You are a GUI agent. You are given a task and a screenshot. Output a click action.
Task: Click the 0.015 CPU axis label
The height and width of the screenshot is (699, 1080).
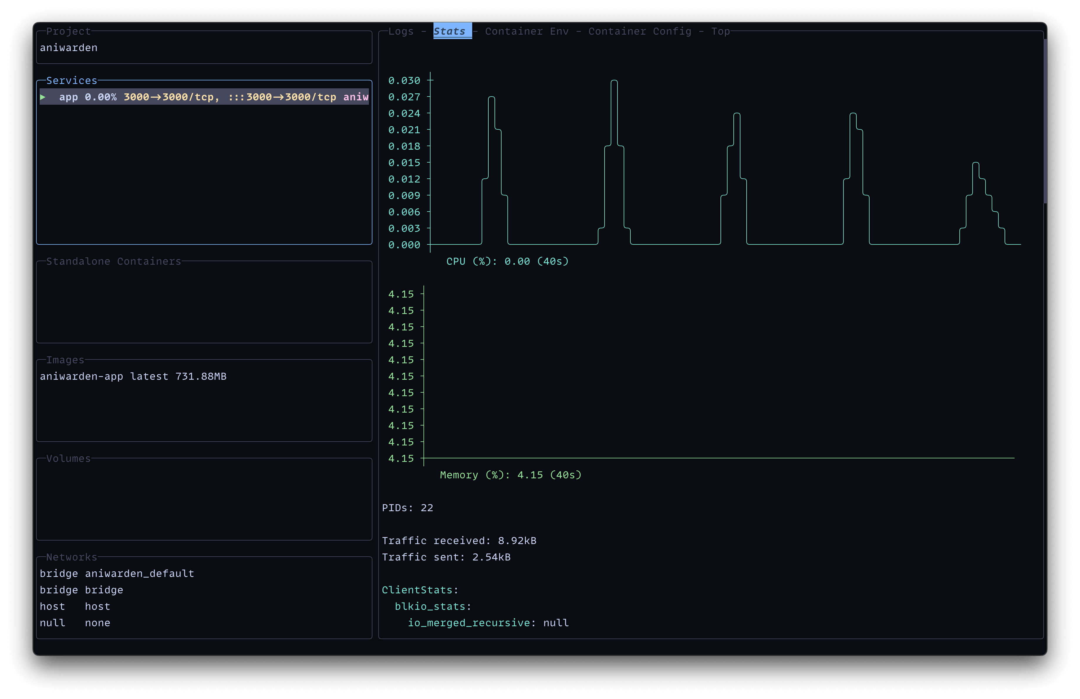coord(404,162)
